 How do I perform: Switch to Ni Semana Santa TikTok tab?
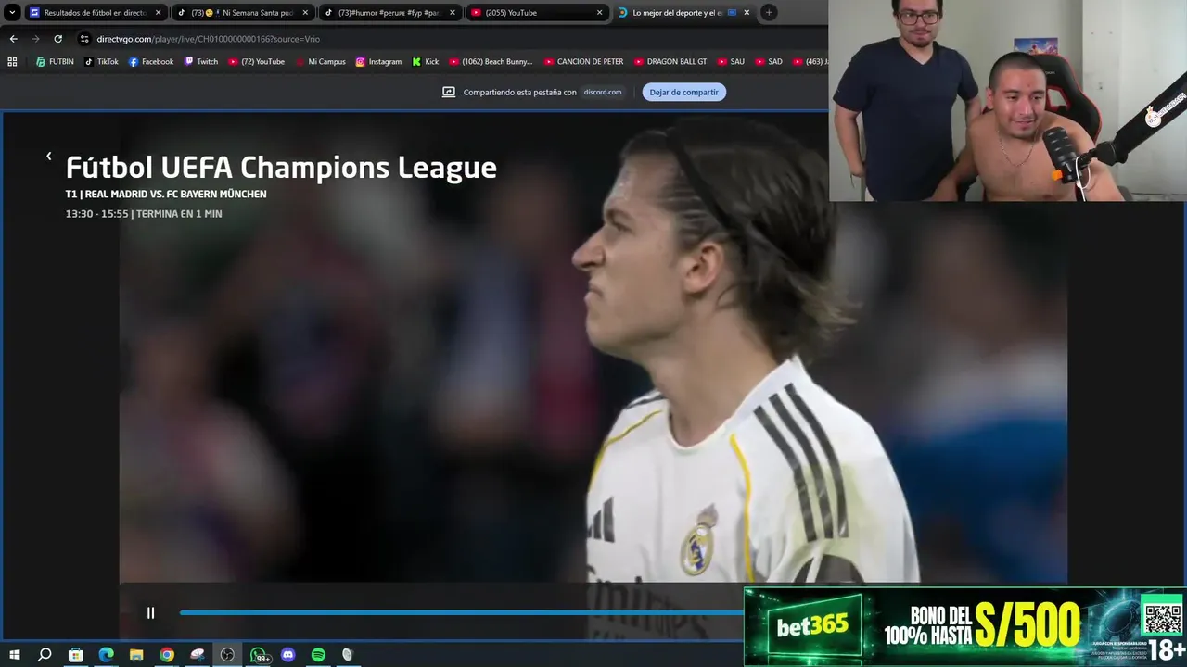coord(243,13)
